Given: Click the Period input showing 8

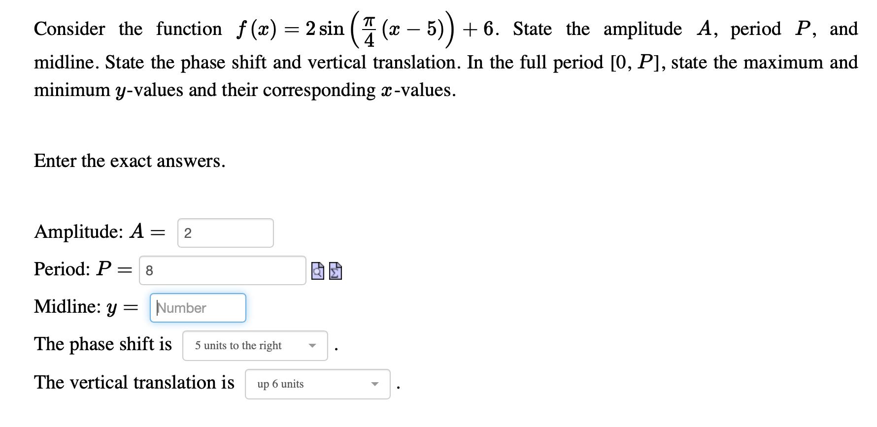Looking at the screenshot, I should click(x=222, y=270).
